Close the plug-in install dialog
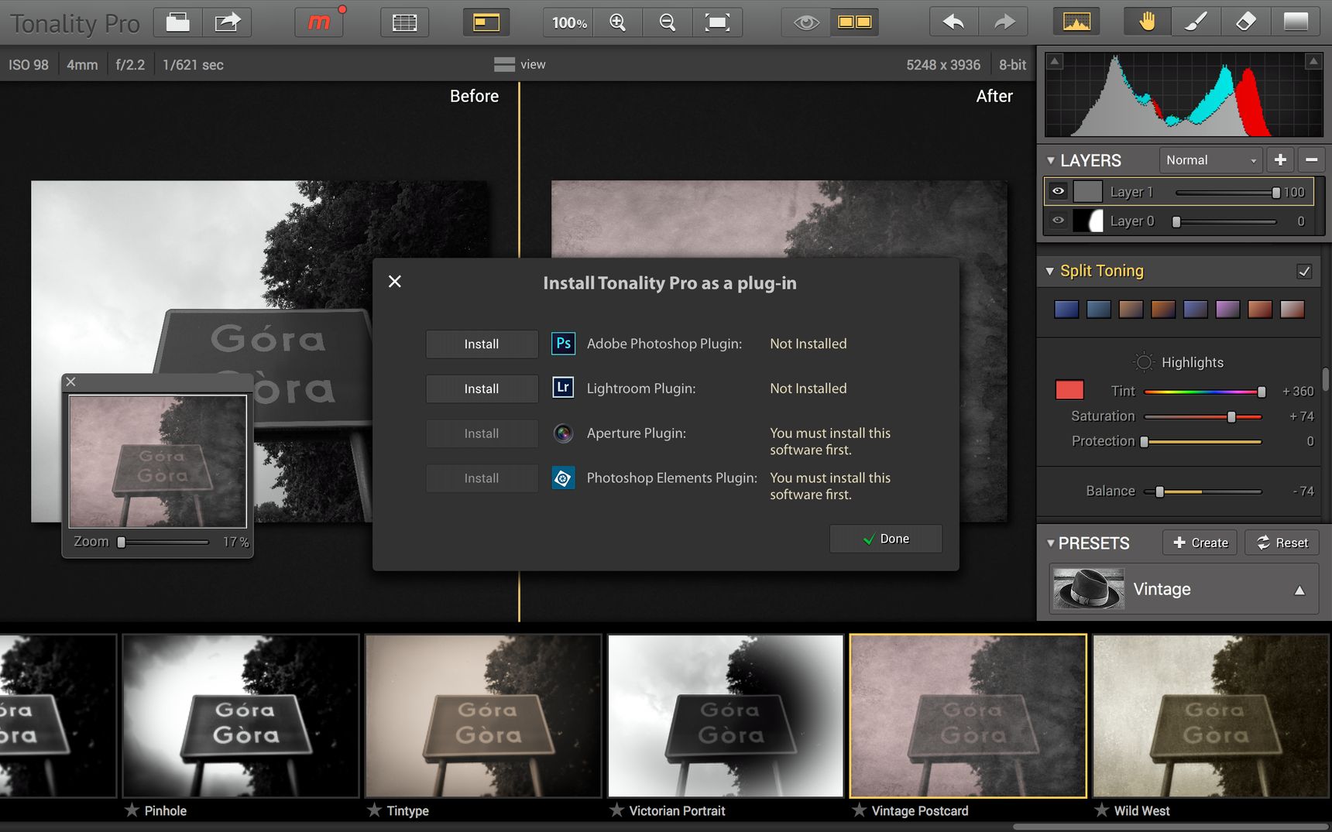 point(395,282)
